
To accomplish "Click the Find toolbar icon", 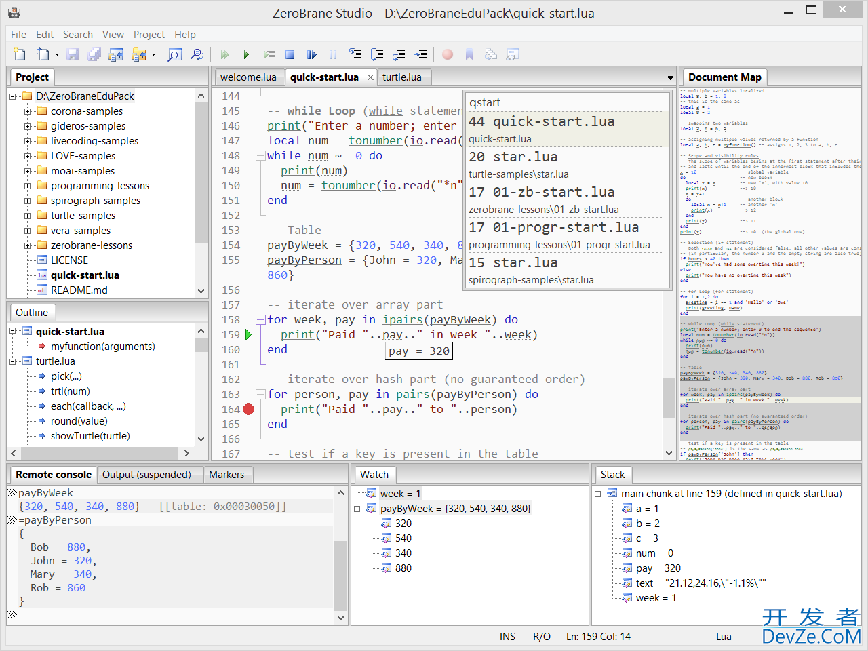I will 175,54.
